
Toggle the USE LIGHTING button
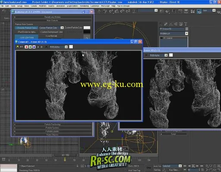click(26, 37)
